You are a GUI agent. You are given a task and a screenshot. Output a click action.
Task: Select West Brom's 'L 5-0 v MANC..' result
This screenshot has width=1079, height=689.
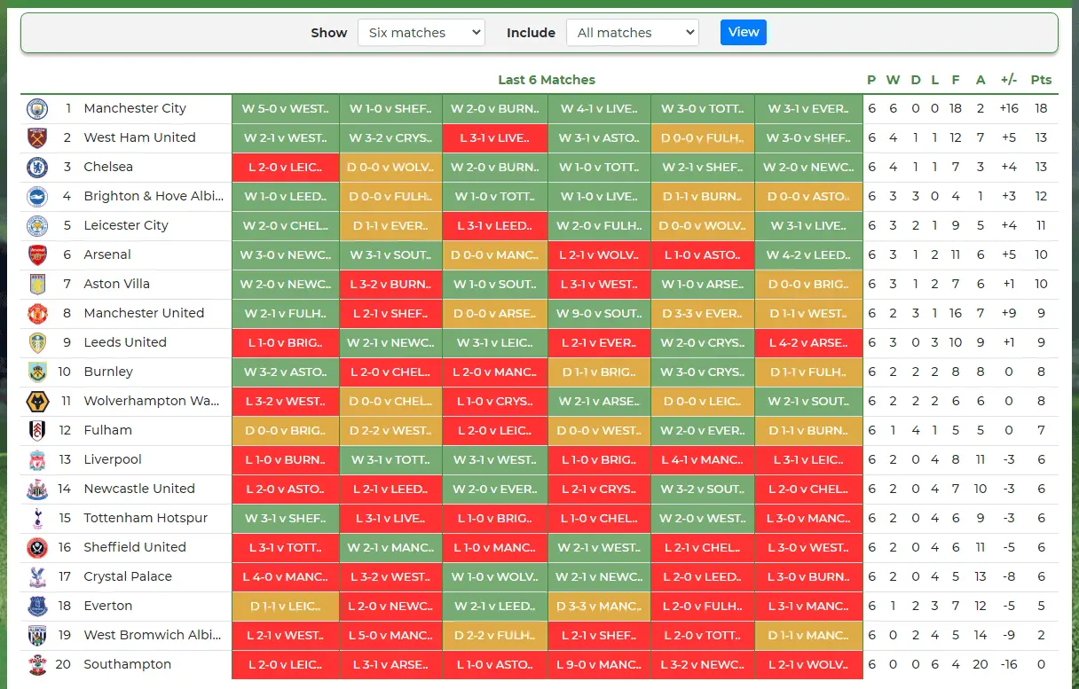click(390, 636)
